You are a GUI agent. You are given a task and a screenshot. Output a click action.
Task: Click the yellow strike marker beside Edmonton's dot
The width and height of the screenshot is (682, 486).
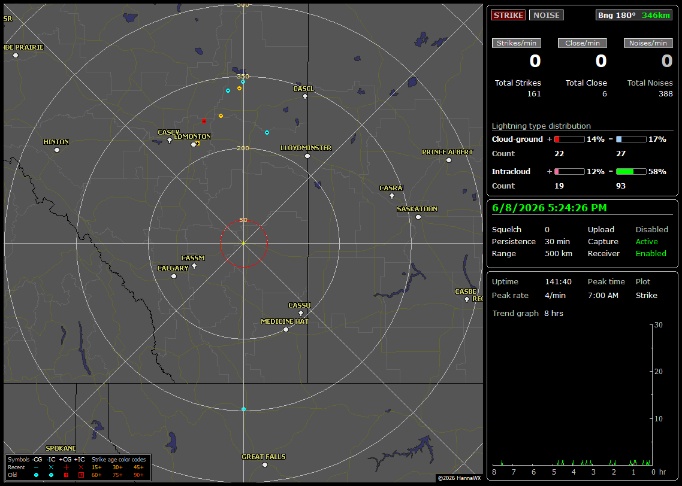click(197, 143)
